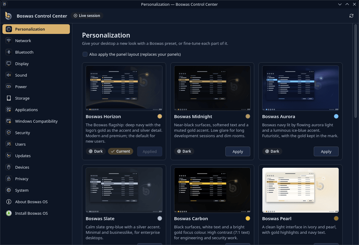The width and height of the screenshot is (359, 245).
Task: Apply the Boswas Midnight theme
Action: pos(238,151)
